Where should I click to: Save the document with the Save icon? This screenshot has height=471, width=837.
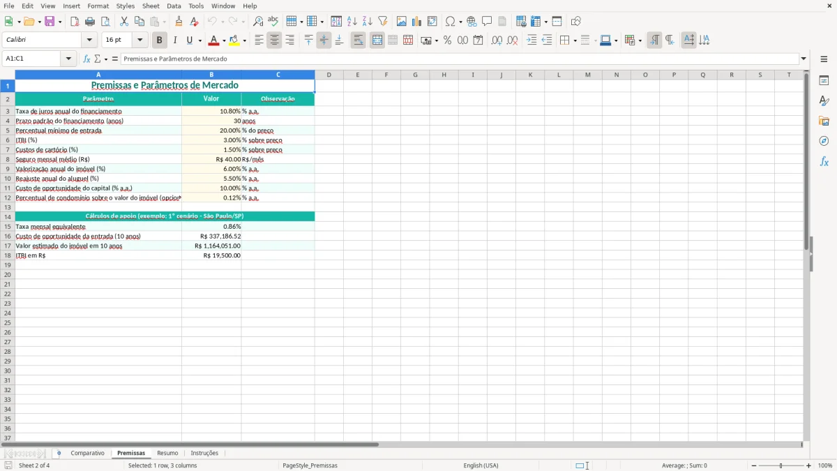[50, 22]
